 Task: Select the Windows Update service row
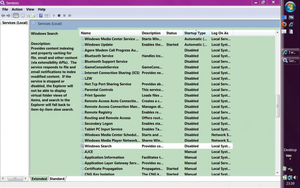coord(156,44)
